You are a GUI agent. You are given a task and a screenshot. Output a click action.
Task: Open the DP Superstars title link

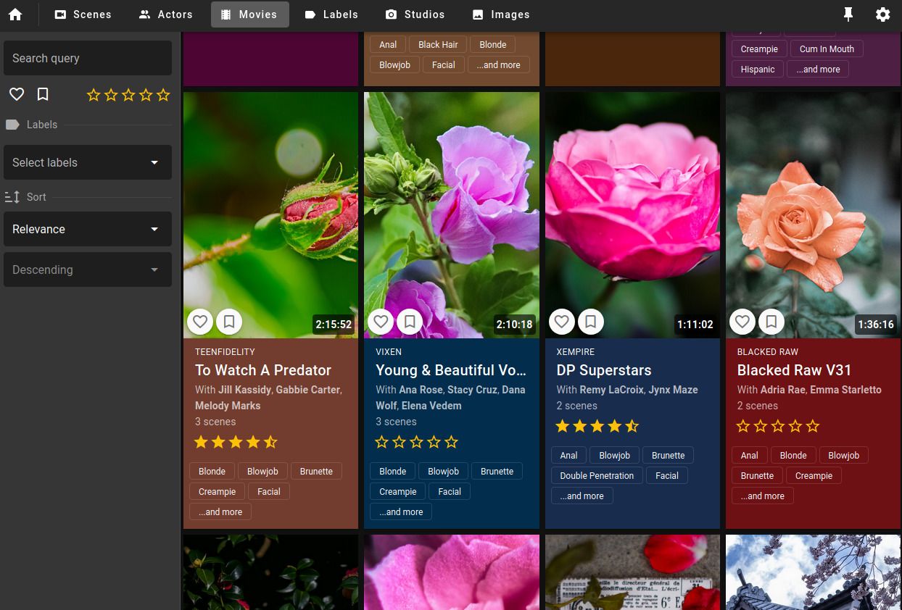coord(604,370)
